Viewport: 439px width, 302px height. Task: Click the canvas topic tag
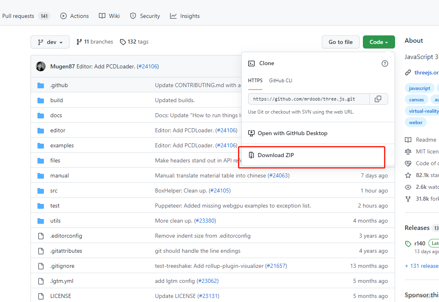(416, 100)
